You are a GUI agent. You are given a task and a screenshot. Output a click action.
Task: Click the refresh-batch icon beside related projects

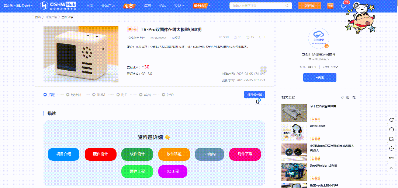(342, 97)
